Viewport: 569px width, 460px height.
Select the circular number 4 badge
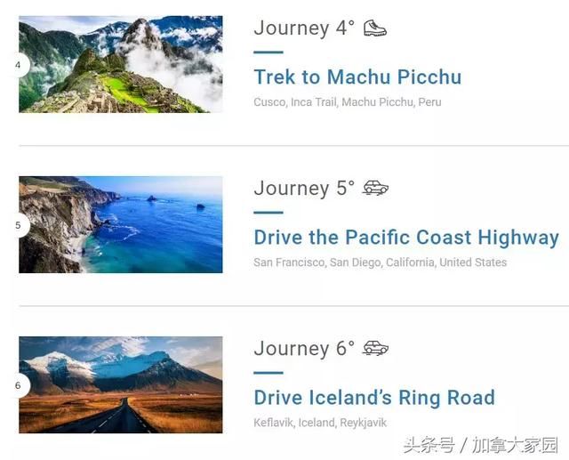point(19,65)
